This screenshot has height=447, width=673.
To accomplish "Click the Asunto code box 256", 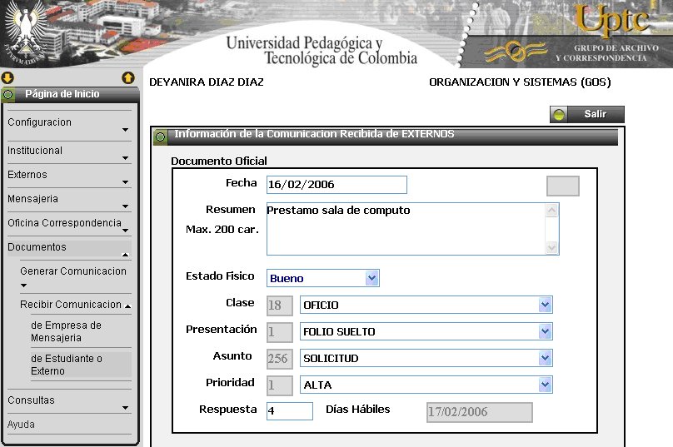I will pos(279,359).
